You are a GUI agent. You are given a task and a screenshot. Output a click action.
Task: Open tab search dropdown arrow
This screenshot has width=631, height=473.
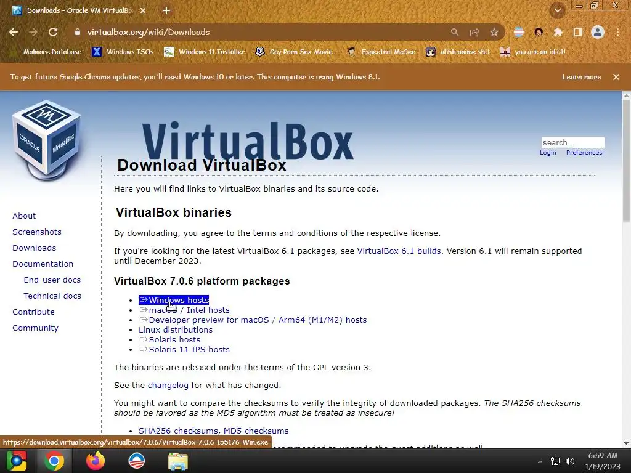[558, 10]
